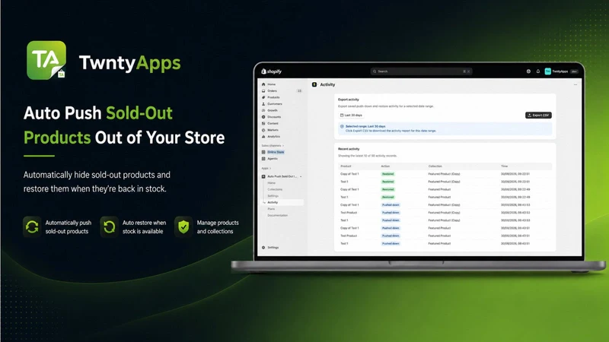
Task: Click the Shopify logo in the top bar
Action: click(x=271, y=71)
